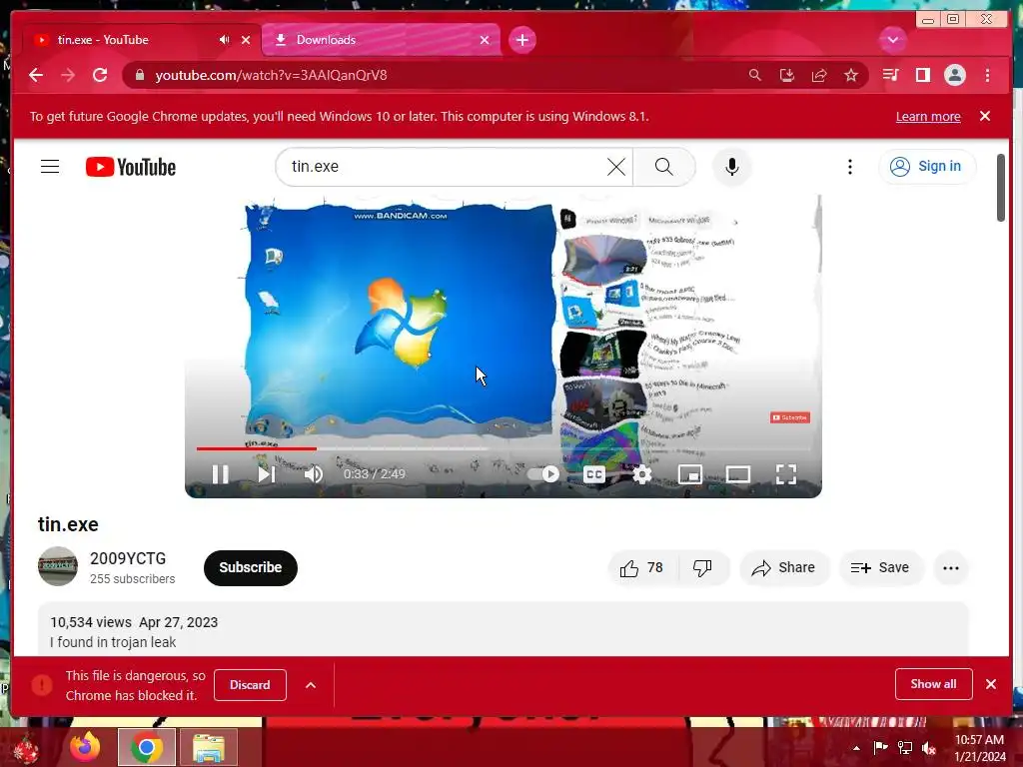Click the forward navigation arrow

point(68,75)
